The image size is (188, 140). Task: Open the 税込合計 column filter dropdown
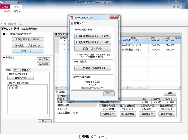coord(172,38)
